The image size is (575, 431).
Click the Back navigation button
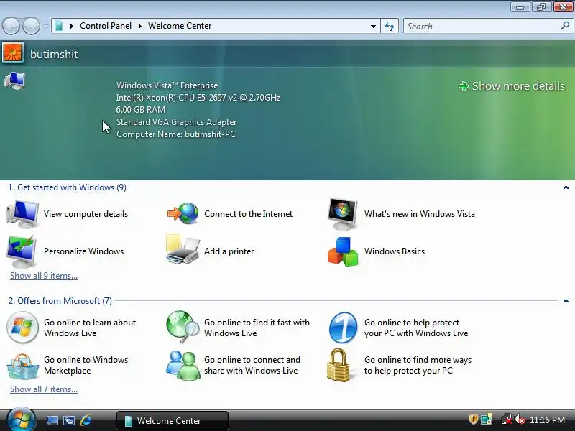11,26
